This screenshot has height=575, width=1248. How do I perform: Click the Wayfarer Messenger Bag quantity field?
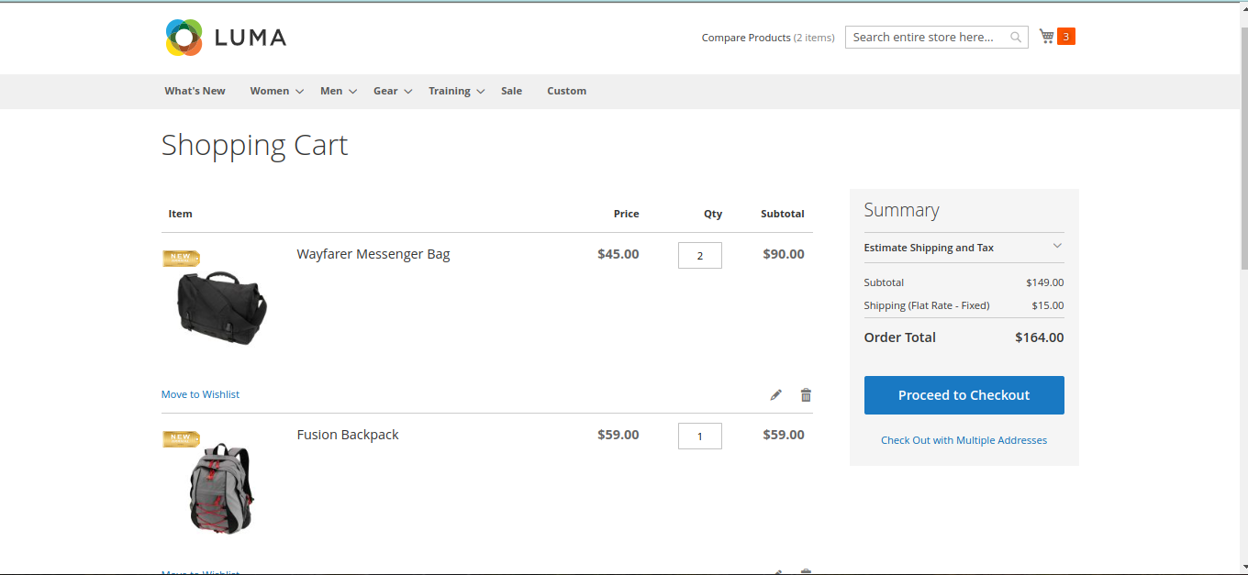(699, 256)
